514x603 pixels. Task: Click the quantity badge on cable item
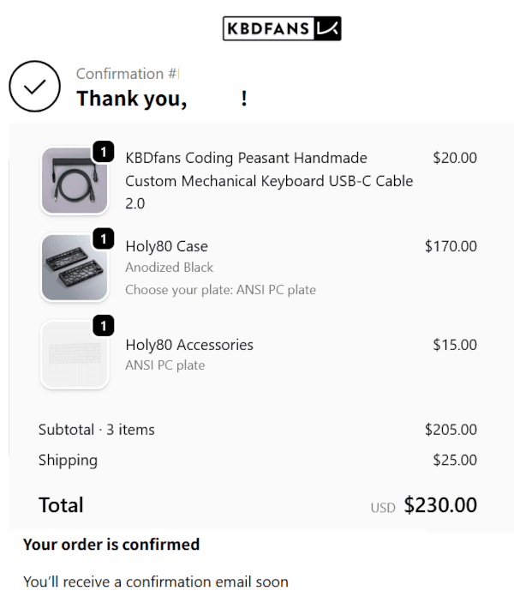click(x=103, y=153)
